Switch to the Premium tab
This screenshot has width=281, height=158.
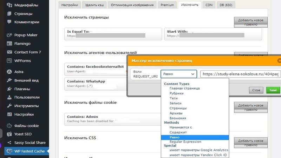167,5
